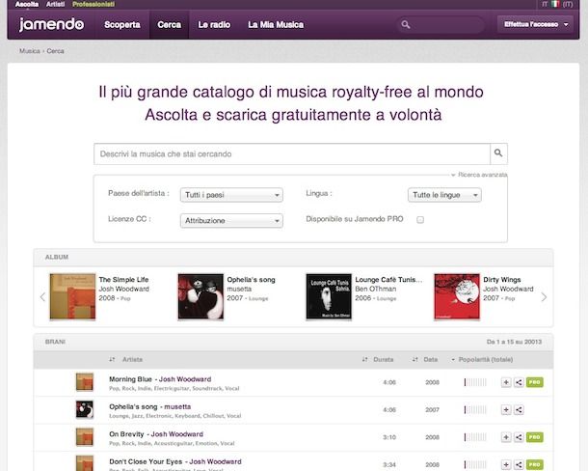Open the Licenze CC dropdown
588x471 pixels.
[231, 220]
